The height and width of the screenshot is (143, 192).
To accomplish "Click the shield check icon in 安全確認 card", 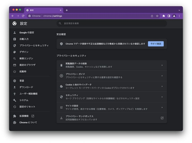I will (x=61, y=44).
